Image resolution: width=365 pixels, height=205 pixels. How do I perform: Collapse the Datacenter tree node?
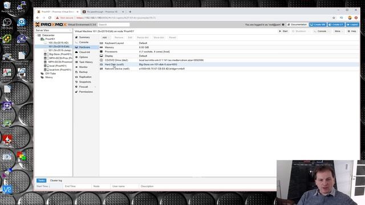36,35
